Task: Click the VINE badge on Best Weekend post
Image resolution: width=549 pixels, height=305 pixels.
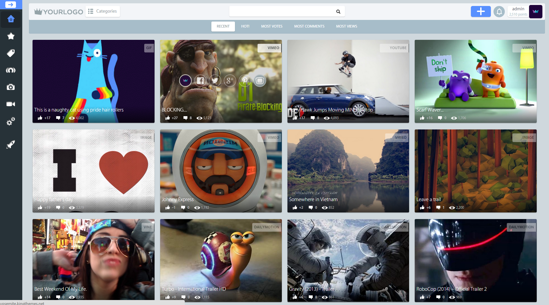Action: pyautogui.click(x=148, y=227)
